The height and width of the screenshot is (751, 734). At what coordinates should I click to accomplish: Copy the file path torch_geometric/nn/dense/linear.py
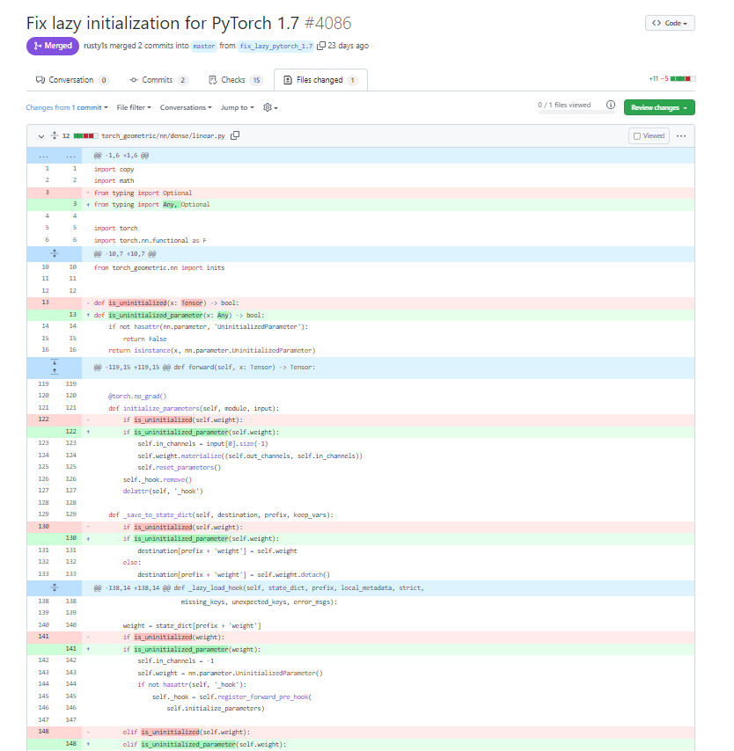tap(234, 135)
